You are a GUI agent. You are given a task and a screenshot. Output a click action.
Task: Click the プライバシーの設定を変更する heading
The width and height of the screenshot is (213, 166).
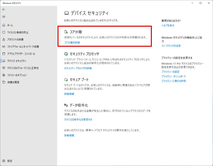[177, 58]
